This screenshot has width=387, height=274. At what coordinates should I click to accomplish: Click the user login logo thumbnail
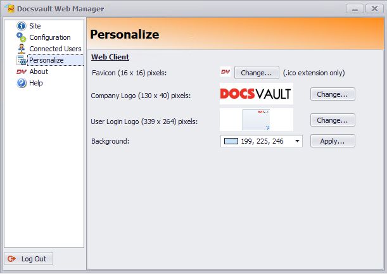[x=256, y=120]
